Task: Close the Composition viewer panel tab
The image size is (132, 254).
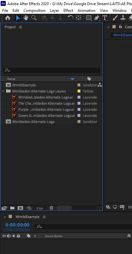Action: (108, 27)
